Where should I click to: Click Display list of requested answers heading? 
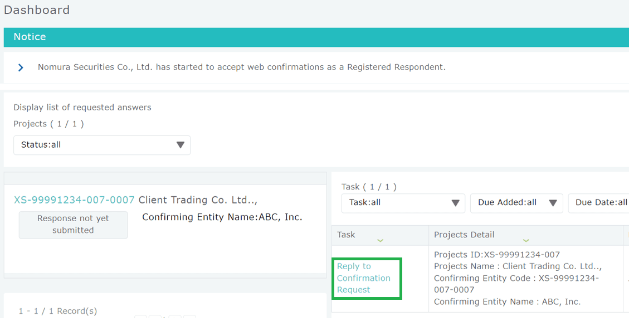point(82,108)
